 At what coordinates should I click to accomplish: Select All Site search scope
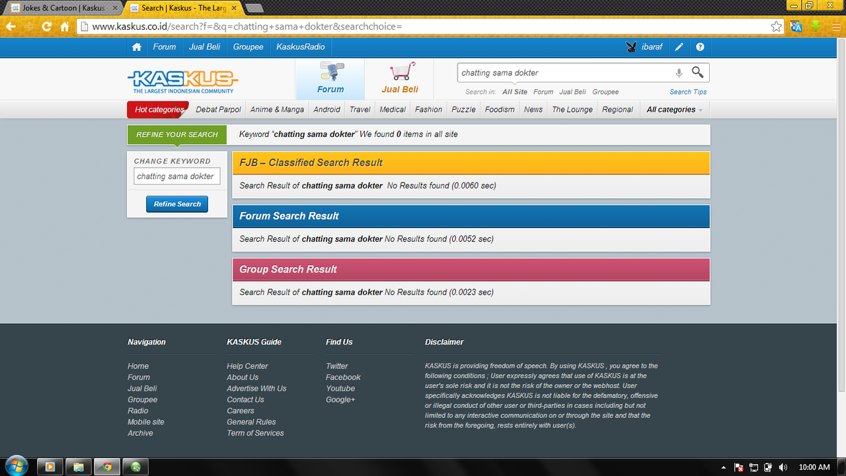[515, 92]
